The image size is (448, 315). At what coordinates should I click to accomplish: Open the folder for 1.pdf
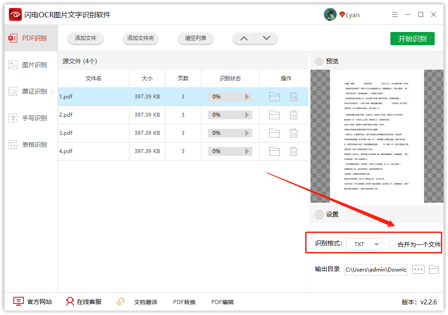click(x=275, y=97)
